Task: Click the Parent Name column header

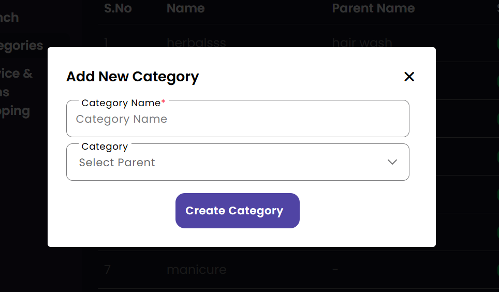Action: pos(373,8)
